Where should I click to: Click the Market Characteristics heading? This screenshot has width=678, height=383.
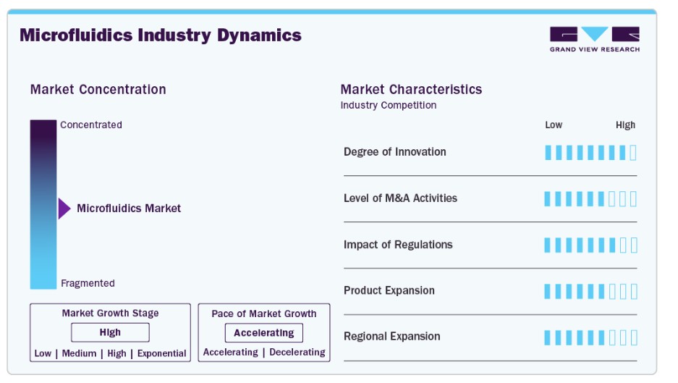pos(411,89)
